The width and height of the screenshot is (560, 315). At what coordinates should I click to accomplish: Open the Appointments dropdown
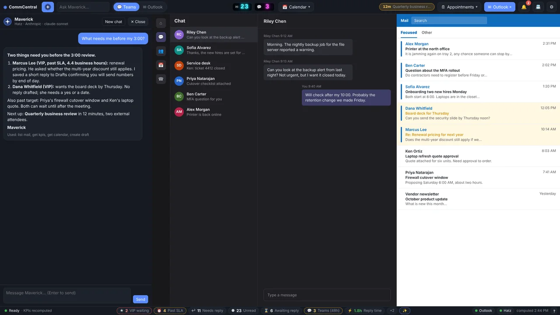click(x=459, y=7)
